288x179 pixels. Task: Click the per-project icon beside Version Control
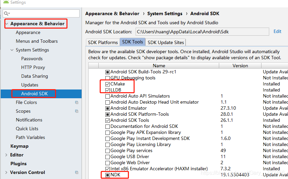[x=77, y=172]
